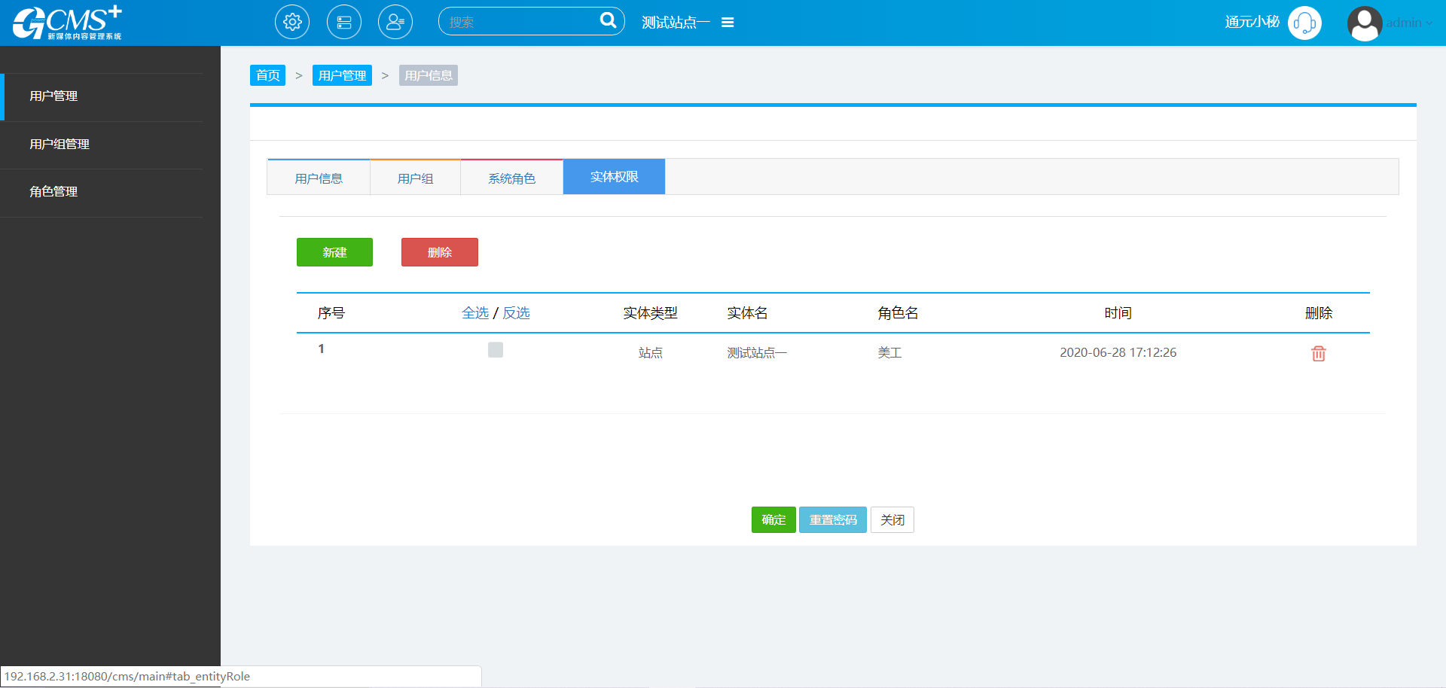Click the GCMS+ logo
This screenshot has height=688, width=1446.
click(67, 23)
